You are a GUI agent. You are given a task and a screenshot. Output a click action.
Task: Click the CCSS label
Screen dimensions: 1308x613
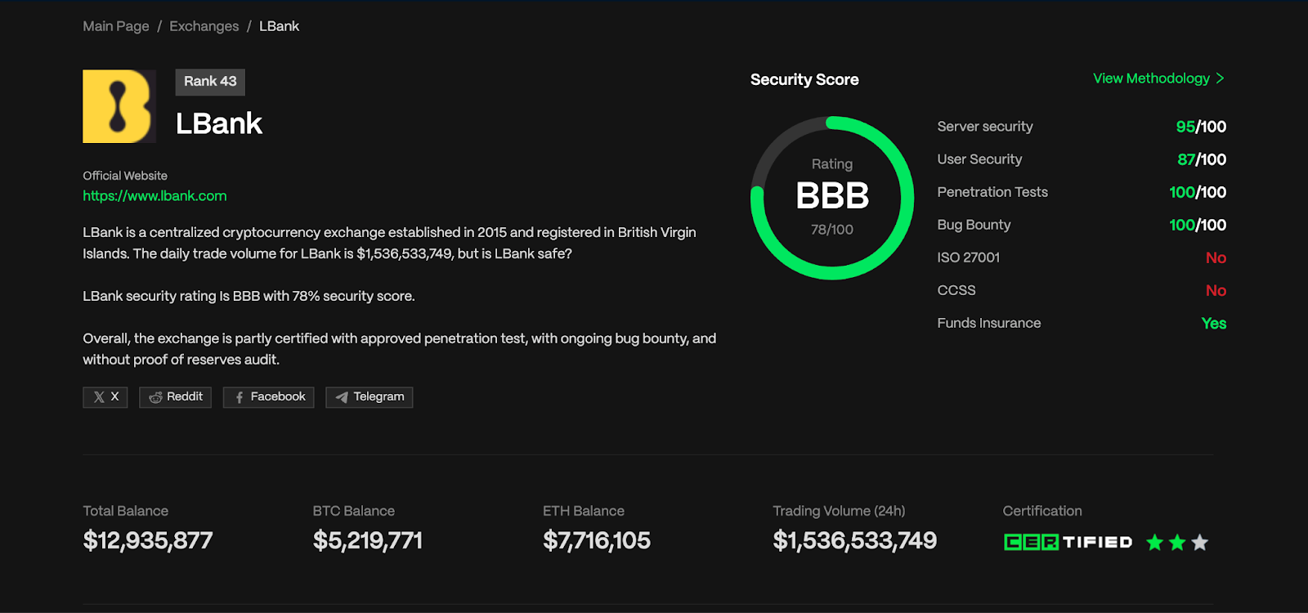point(956,290)
